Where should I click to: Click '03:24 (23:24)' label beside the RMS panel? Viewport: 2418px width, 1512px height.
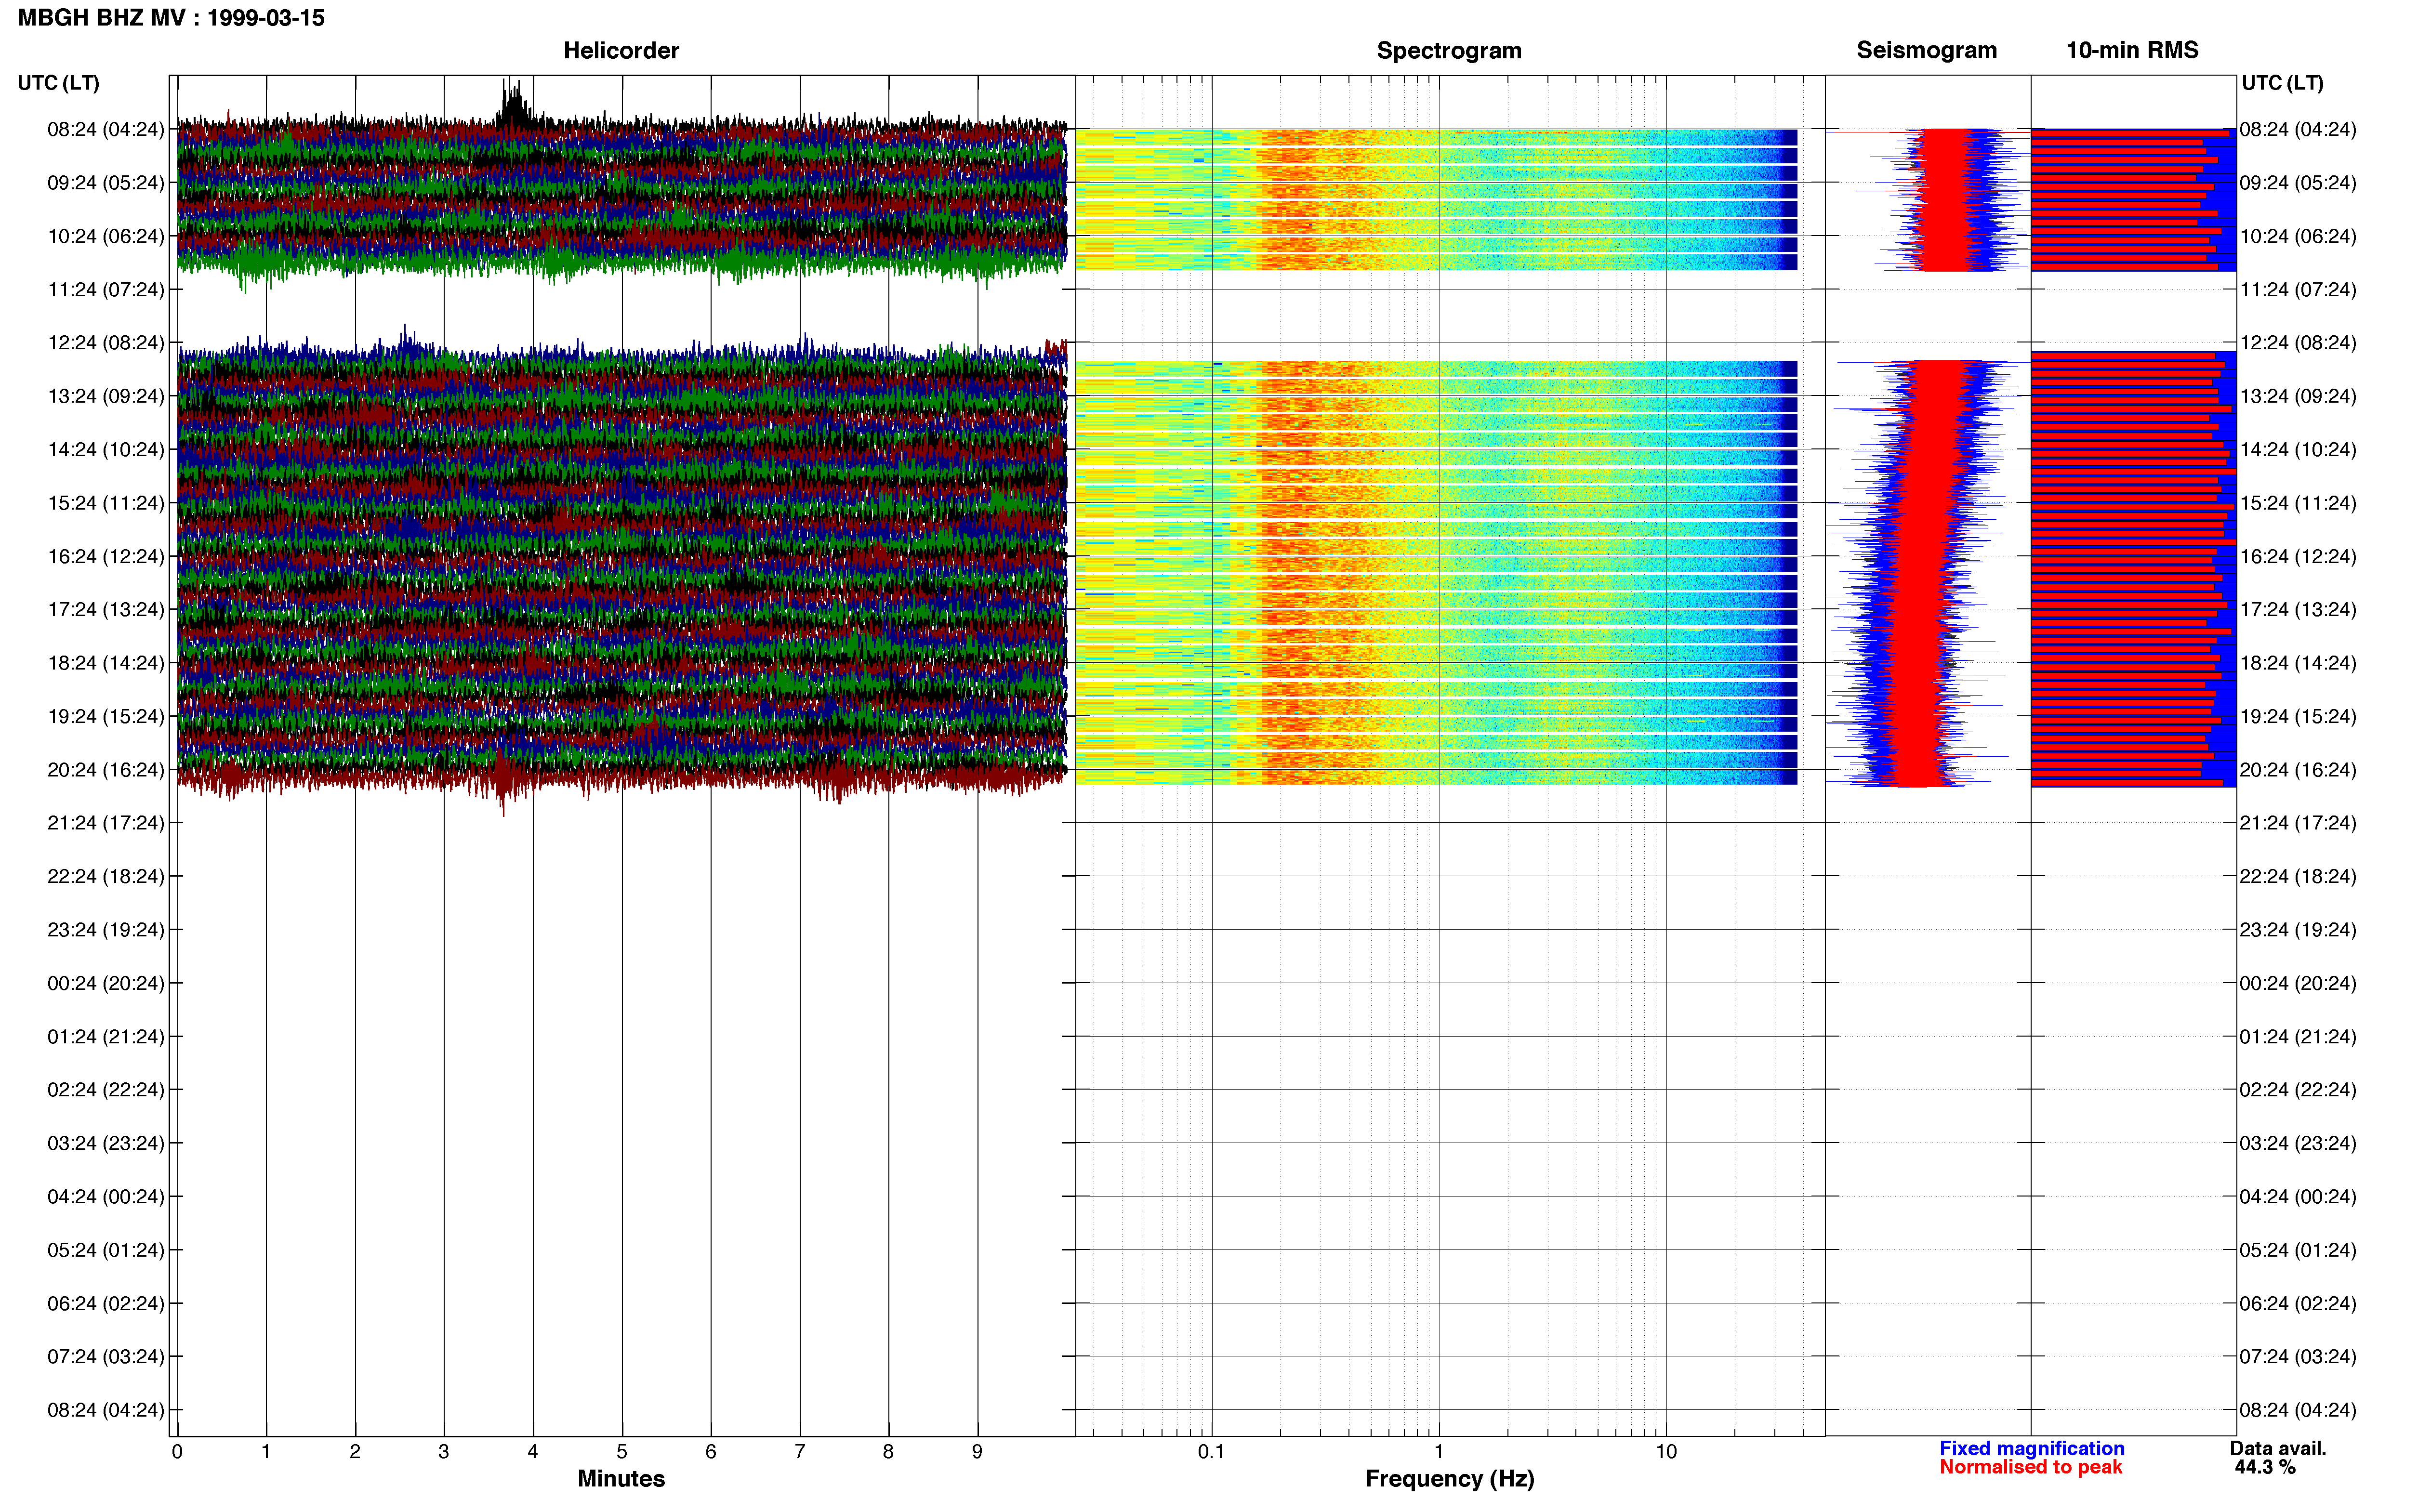point(2298,1143)
